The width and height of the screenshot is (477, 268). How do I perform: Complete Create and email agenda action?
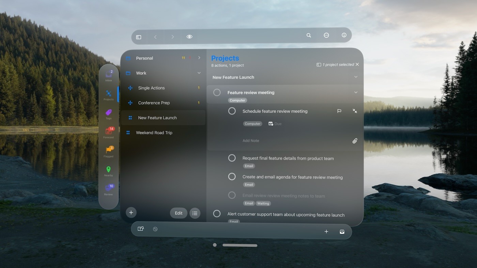[232, 177]
